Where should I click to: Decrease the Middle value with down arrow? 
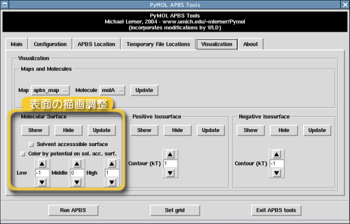(x=77, y=182)
